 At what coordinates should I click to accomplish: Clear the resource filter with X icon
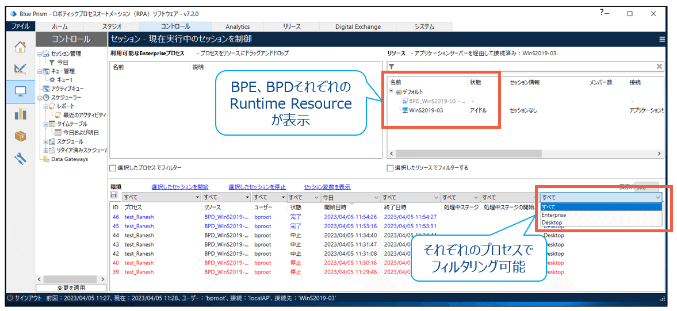point(659,67)
